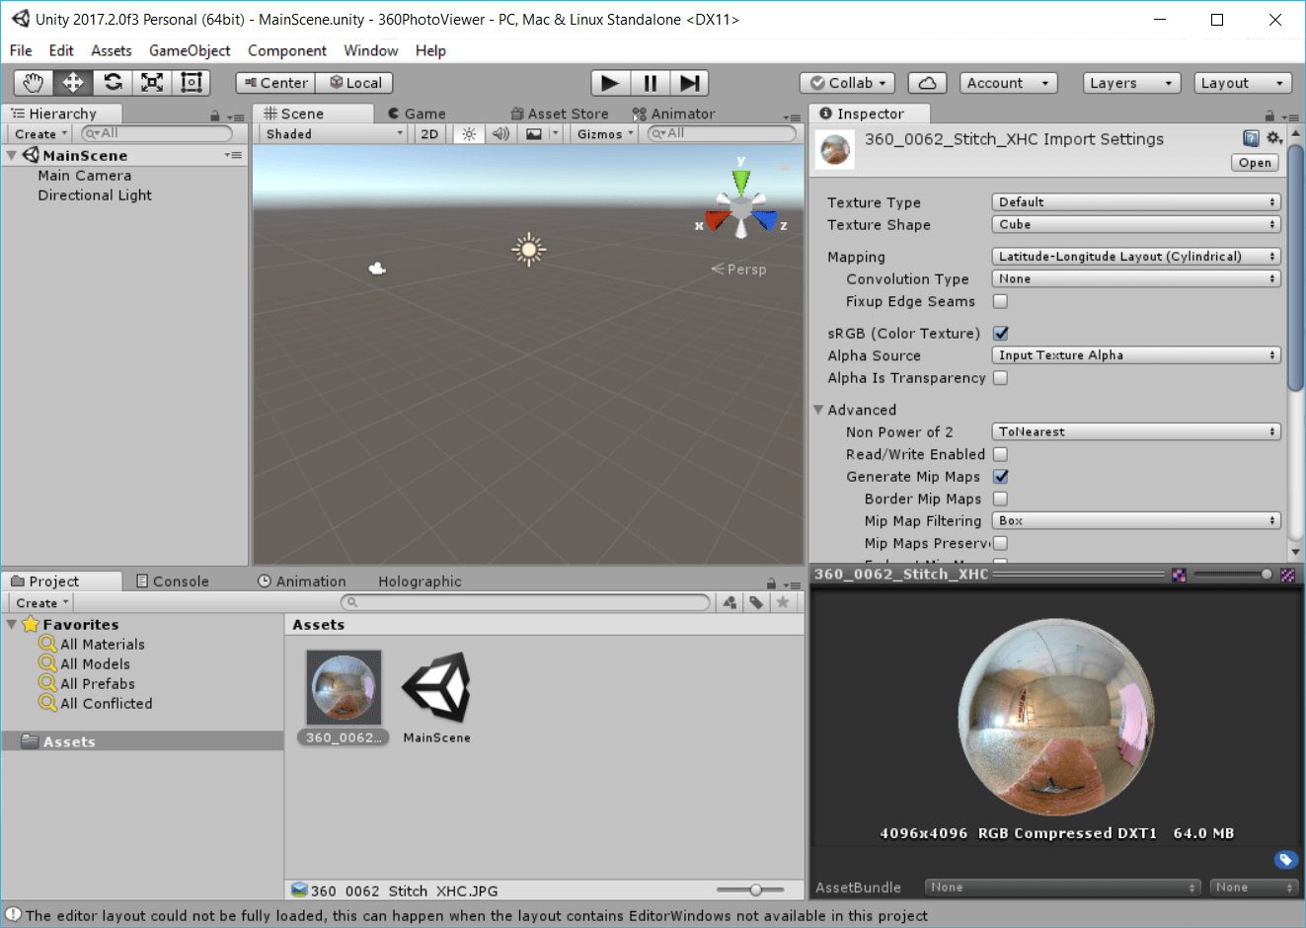Open the Texture Shape dropdown
1306x928 pixels.
point(1135,225)
